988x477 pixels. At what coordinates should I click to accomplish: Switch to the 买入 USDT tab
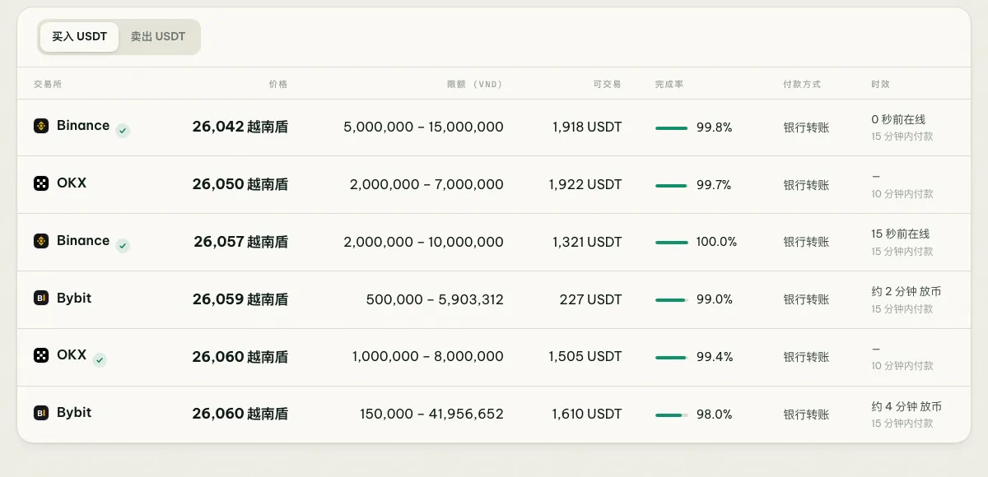(x=79, y=37)
